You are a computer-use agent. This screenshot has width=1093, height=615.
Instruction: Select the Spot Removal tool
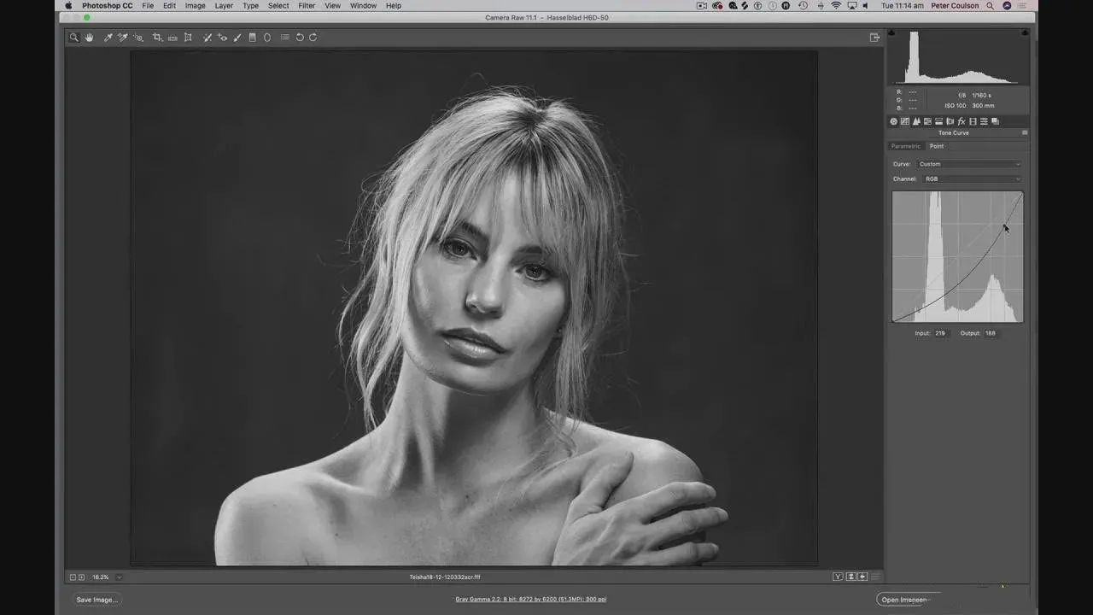point(207,38)
